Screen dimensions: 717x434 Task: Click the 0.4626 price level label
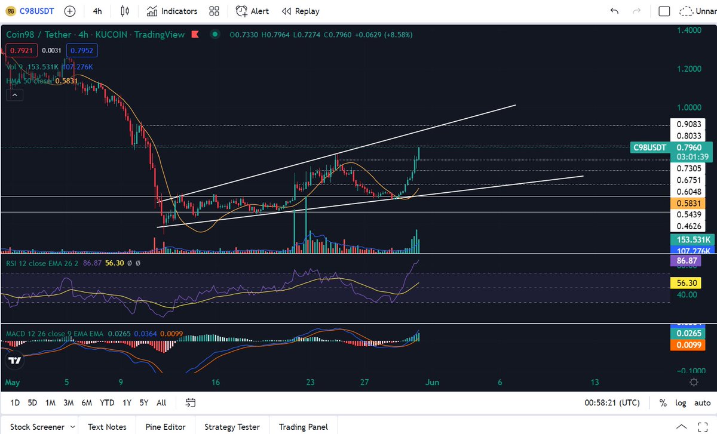point(689,226)
